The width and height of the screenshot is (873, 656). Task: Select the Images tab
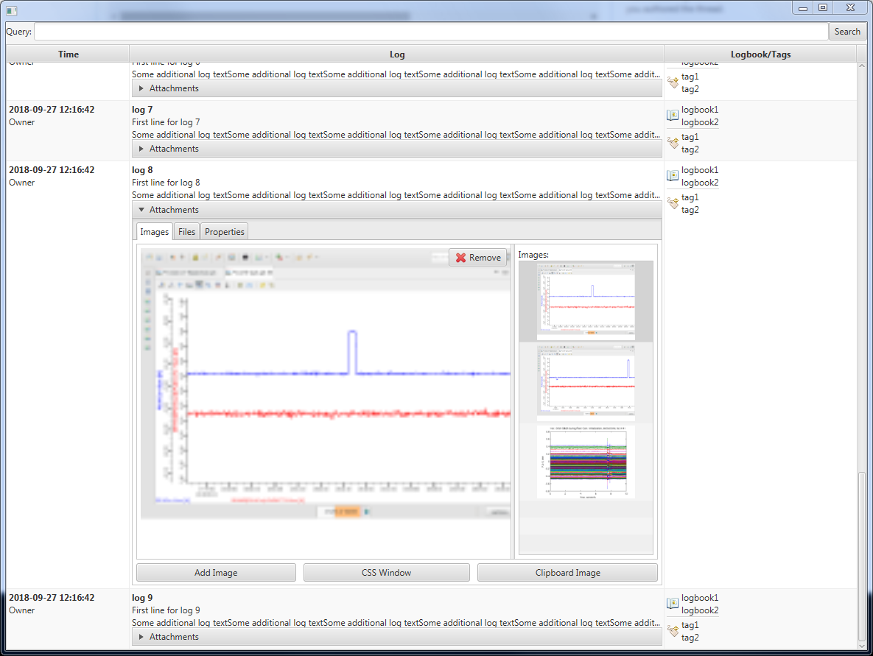click(x=154, y=231)
